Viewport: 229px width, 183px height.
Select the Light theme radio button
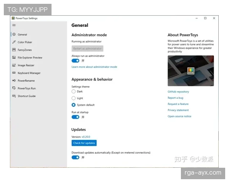tap(73, 98)
